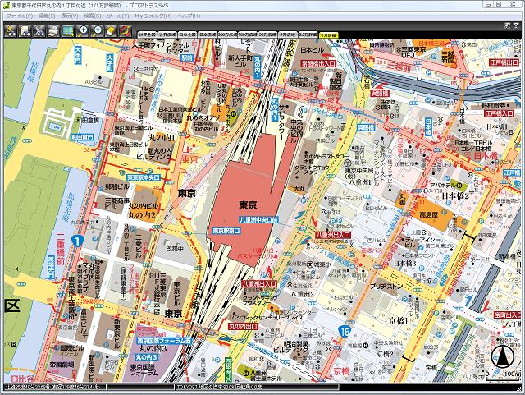The image size is (525, 395).
Task: Click the 江戸橋出口 red label
Action: point(504,62)
